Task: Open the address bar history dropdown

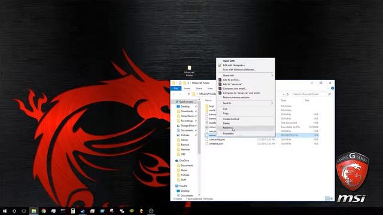Action: (283, 94)
